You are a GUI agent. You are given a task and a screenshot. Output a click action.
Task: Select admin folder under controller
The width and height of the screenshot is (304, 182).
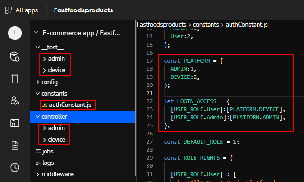tap(56, 128)
